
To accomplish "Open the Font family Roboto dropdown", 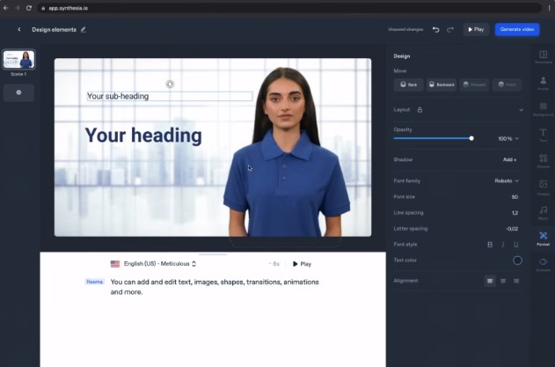I will (507, 181).
